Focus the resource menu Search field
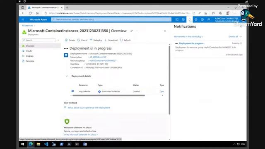 click(x=39, y=40)
